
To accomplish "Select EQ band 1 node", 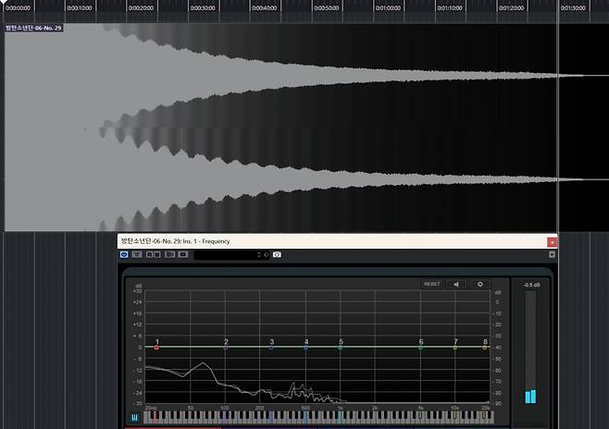I will (x=156, y=348).
